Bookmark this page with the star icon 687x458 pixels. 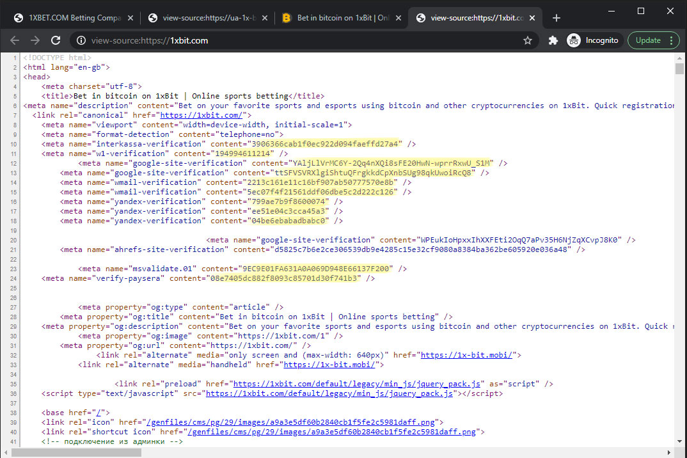528,40
